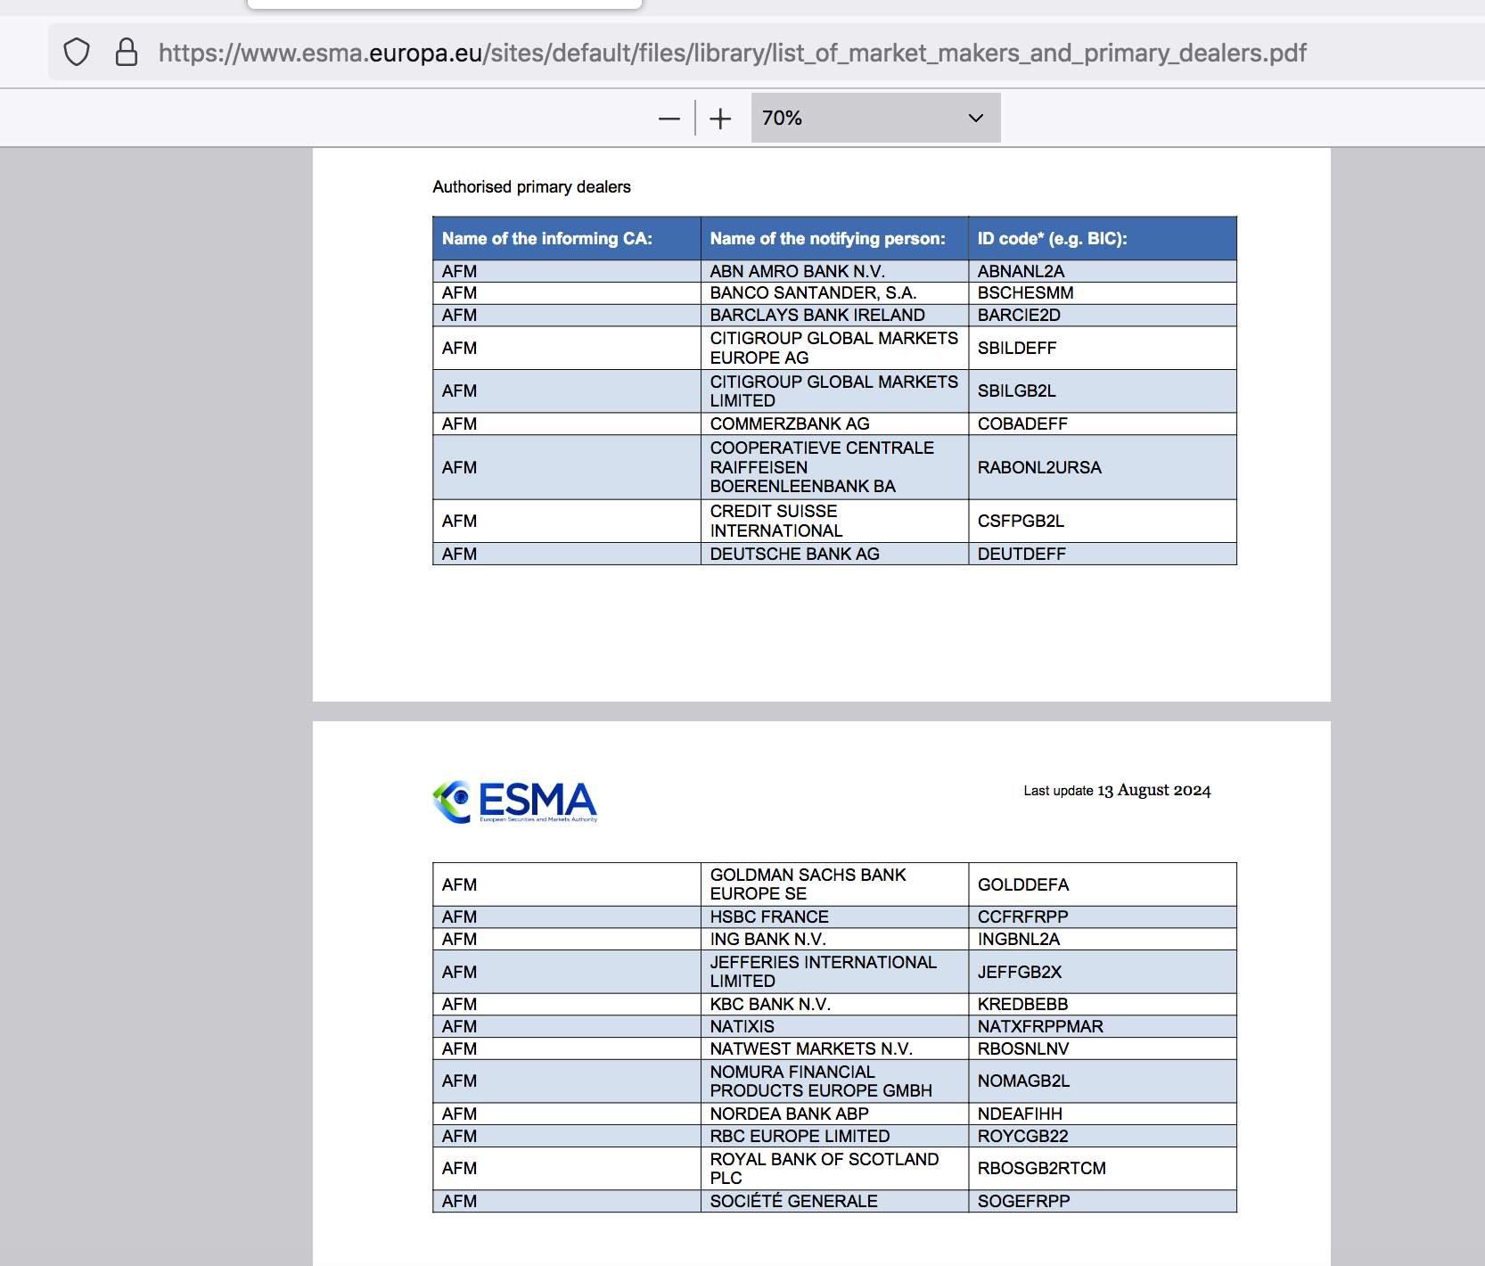Select NOMURA FINANCIAL PRODUCTS EUROPE GMBH cell

[834, 1081]
